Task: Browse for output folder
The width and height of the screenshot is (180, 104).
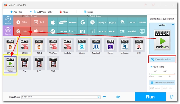Action: tap(104, 97)
